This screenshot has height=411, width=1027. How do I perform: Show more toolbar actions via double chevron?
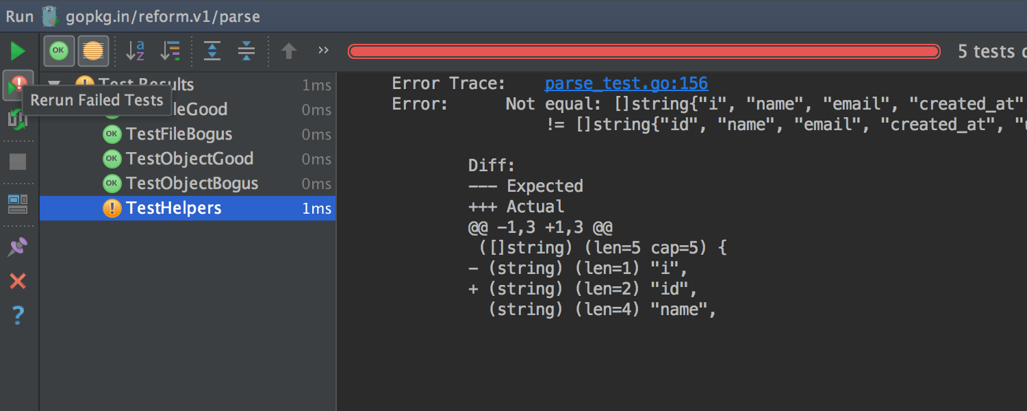tap(323, 51)
